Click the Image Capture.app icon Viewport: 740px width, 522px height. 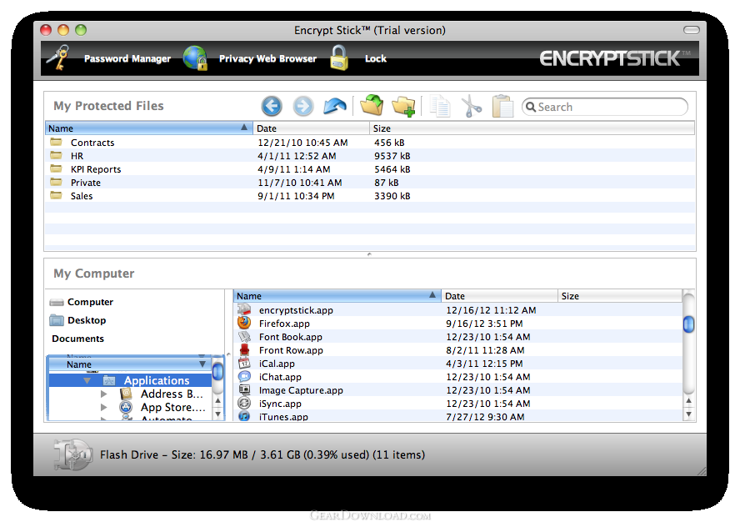(244, 389)
